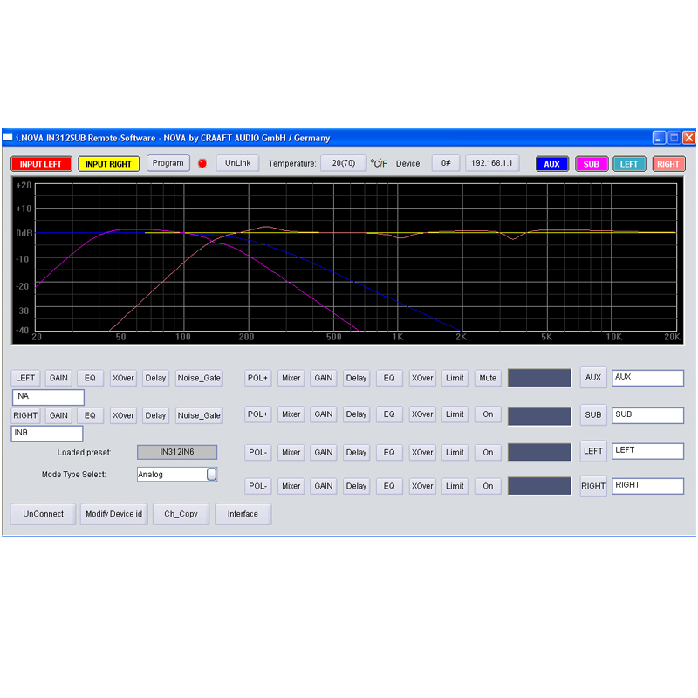Toggle the UnLink button

[x=237, y=163]
